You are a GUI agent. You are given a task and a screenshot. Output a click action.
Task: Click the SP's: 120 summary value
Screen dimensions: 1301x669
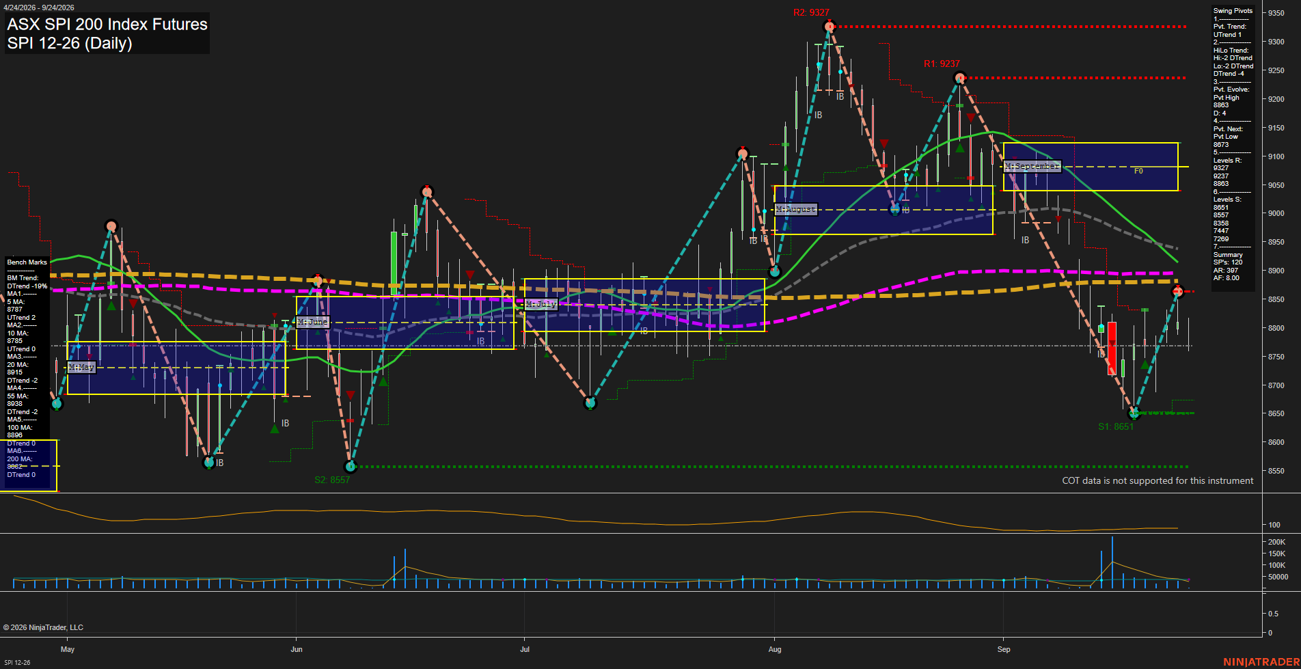click(1228, 262)
